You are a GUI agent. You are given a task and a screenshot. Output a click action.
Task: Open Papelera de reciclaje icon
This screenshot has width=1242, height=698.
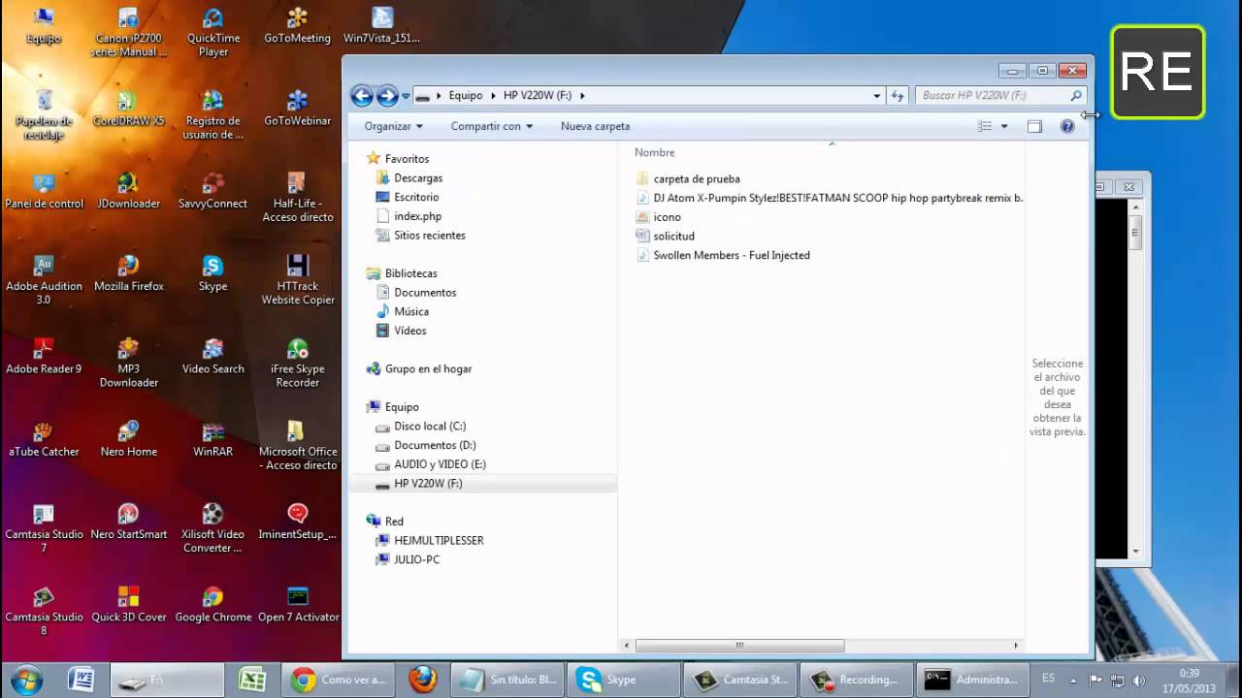(44, 114)
